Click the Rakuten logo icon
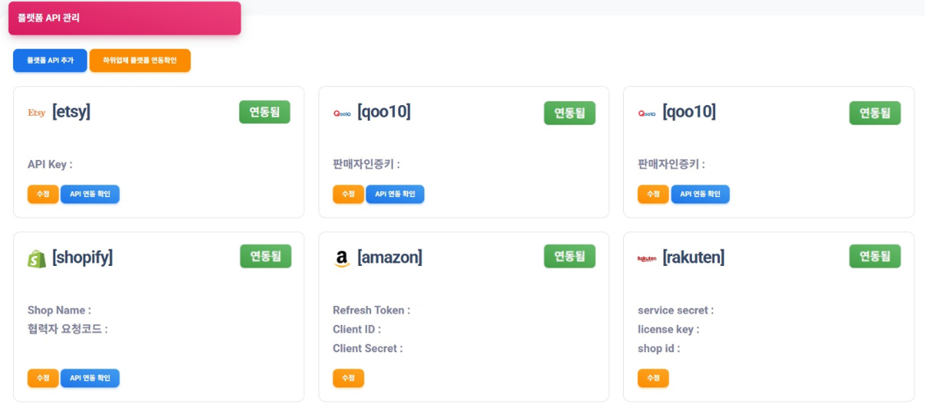 click(x=647, y=259)
